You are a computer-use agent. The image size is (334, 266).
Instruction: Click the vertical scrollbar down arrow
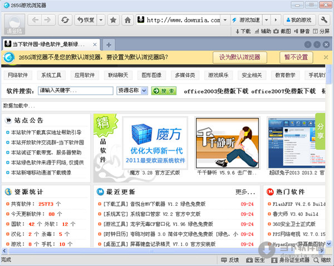[328, 243]
